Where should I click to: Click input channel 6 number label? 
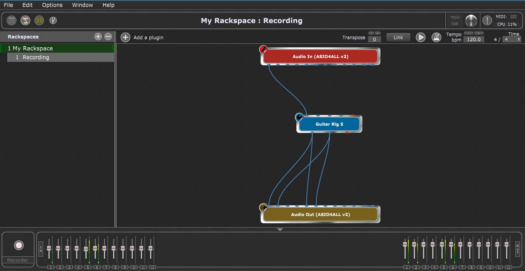[97, 267]
